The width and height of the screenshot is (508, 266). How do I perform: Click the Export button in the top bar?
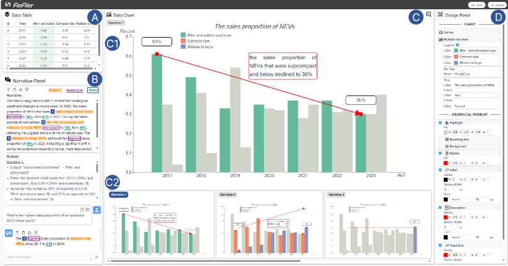coord(497,5)
